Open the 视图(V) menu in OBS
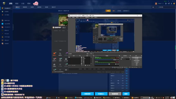Image resolution: width=176 pixels, height=99 pixels. coord(77,17)
